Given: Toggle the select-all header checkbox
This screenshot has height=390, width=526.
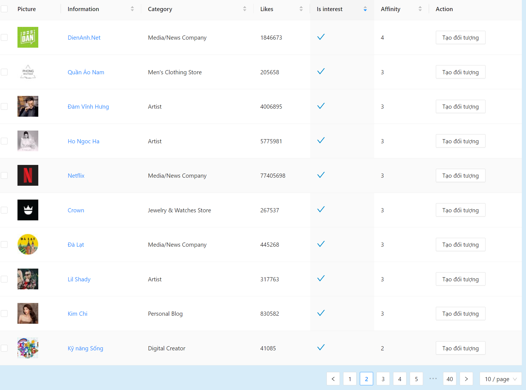Looking at the screenshot, I should [x=4, y=9].
